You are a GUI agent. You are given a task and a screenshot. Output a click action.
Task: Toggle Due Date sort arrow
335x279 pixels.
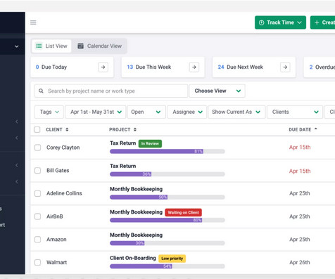point(316,129)
